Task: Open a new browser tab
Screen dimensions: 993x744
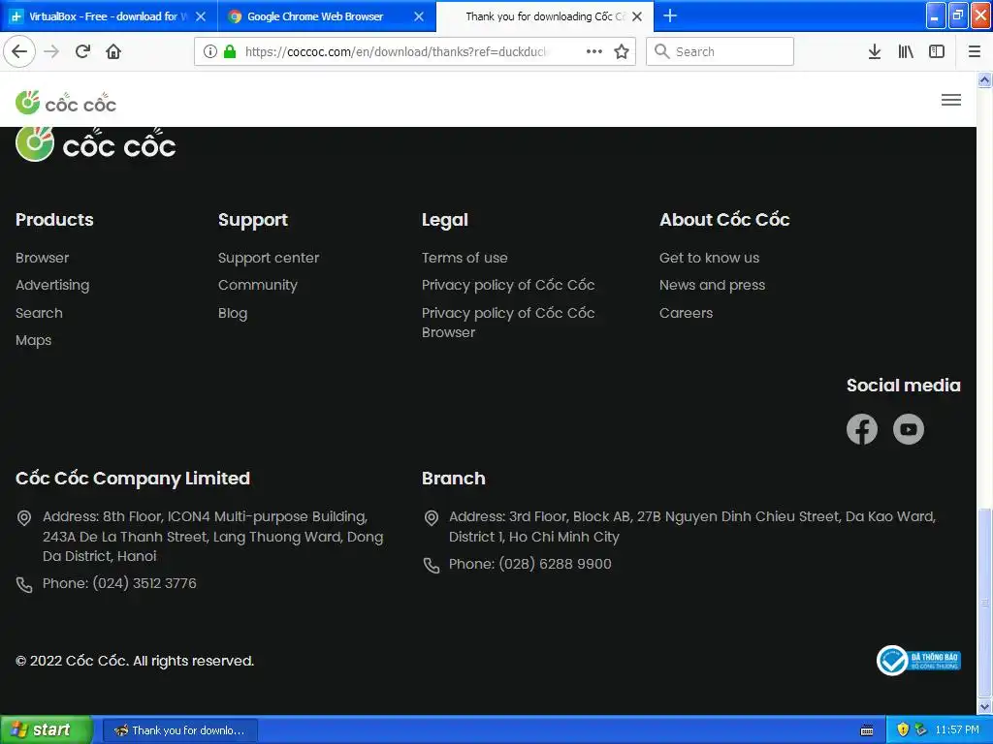Action: [669, 15]
